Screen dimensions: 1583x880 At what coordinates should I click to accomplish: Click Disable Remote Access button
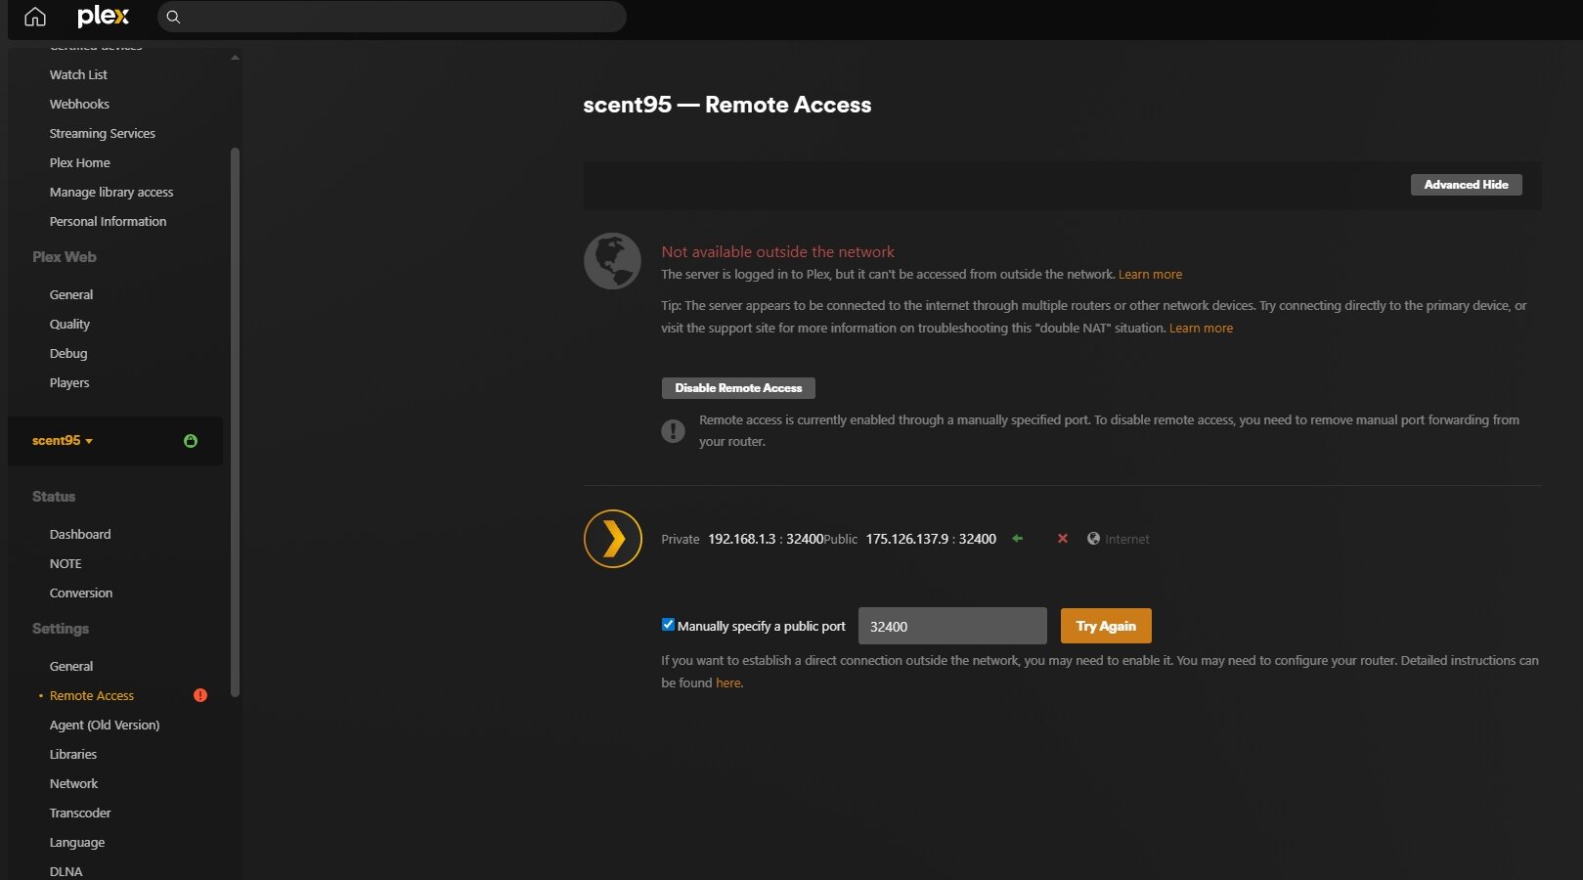coord(738,388)
